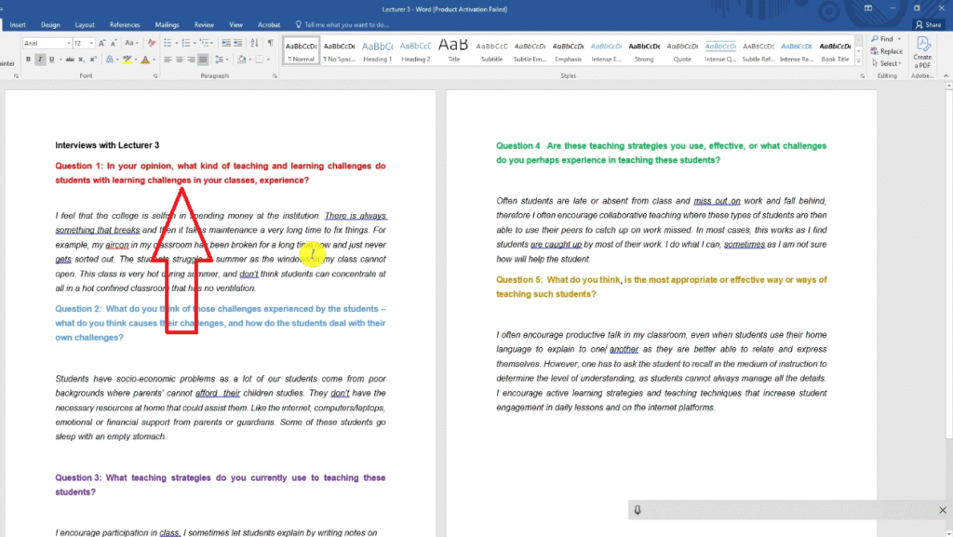Click the Clear All Formatting icon
953x537 pixels.
click(x=152, y=43)
